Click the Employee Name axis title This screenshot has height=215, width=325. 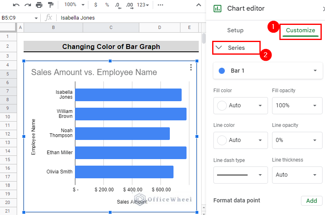tap(33, 137)
